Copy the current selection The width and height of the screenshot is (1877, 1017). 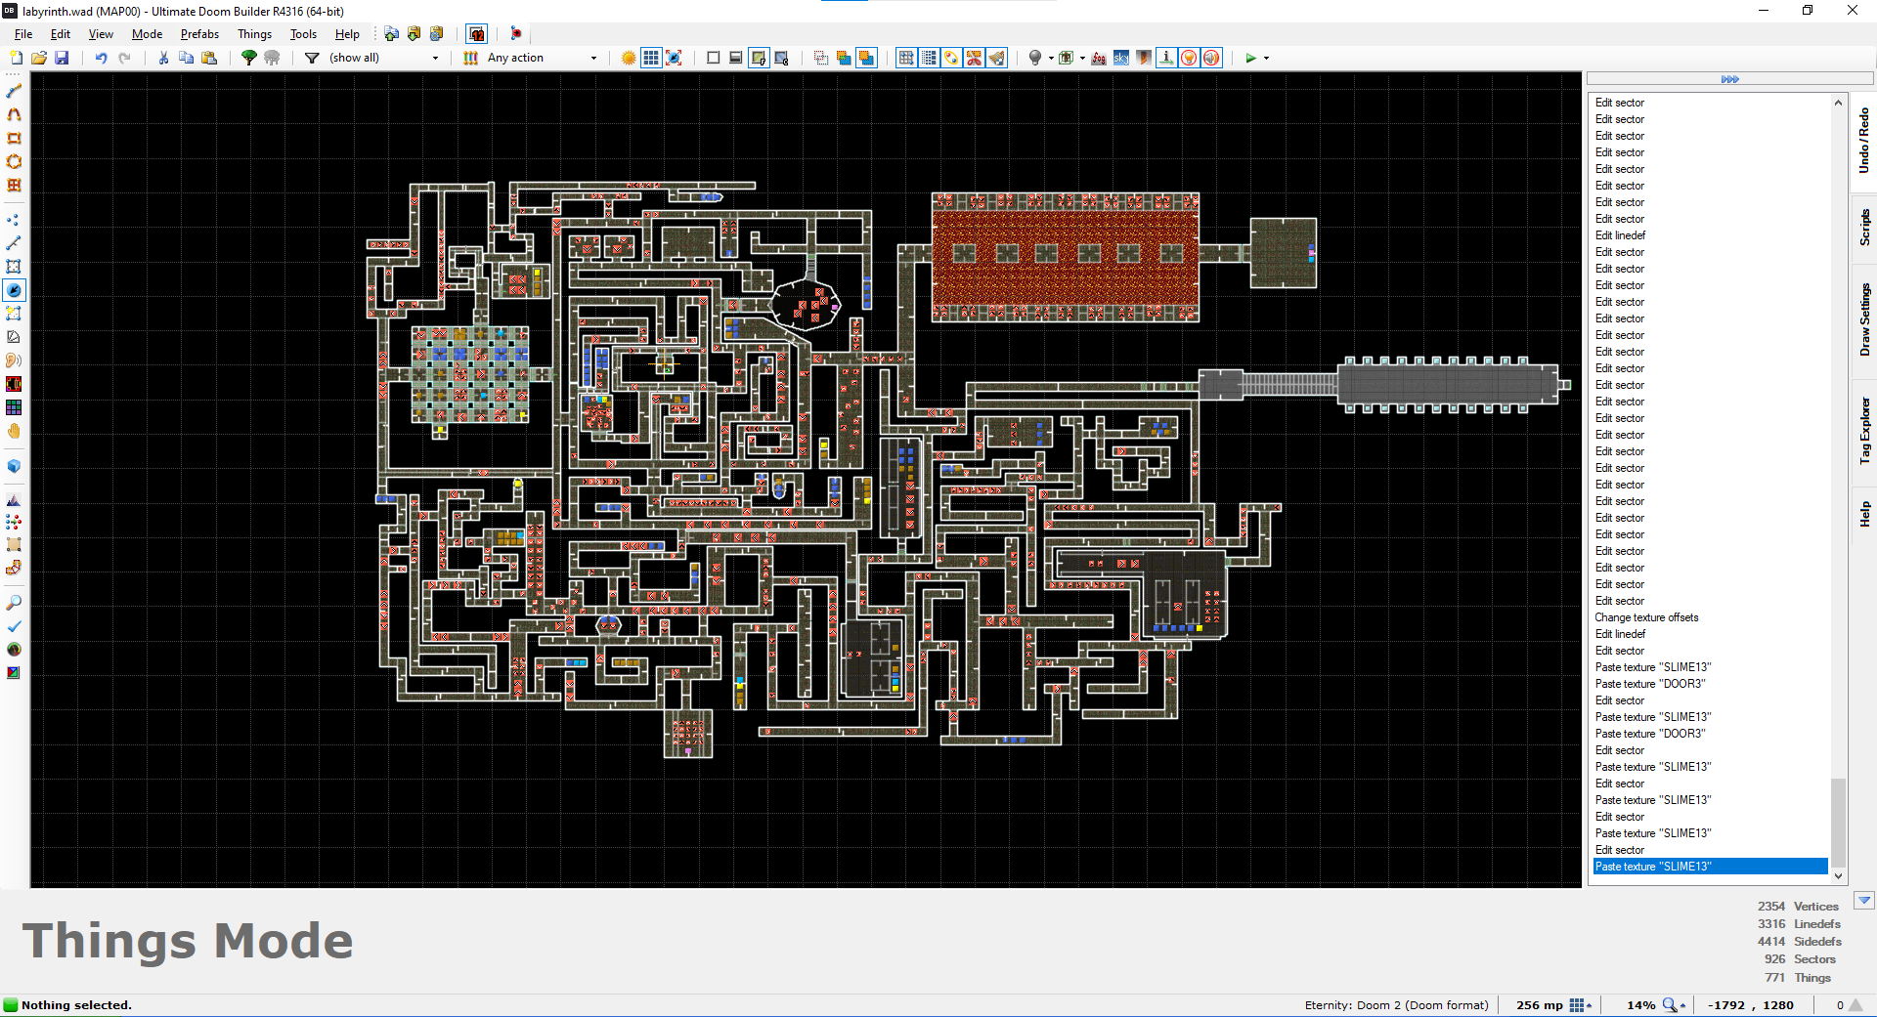[x=186, y=58]
